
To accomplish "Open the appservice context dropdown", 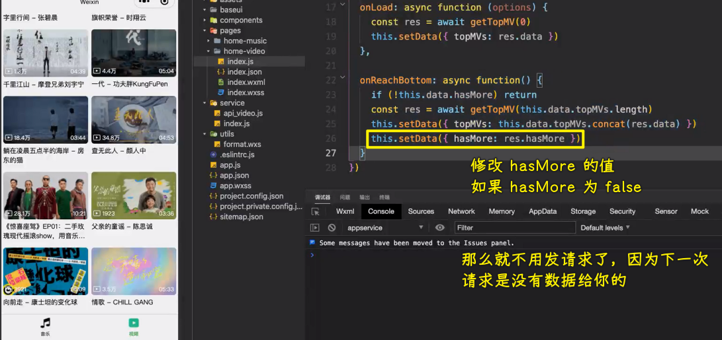I will coord(385,227).
